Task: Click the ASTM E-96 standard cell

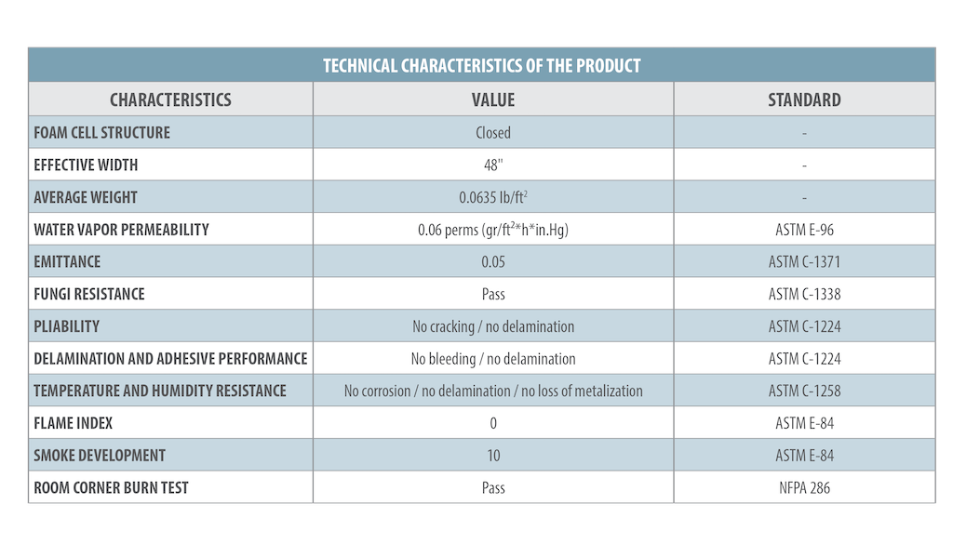Action: point(804,230)
